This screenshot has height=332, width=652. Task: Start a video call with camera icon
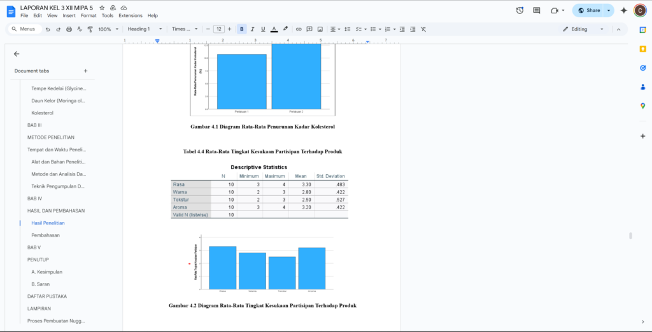[555, 10]
